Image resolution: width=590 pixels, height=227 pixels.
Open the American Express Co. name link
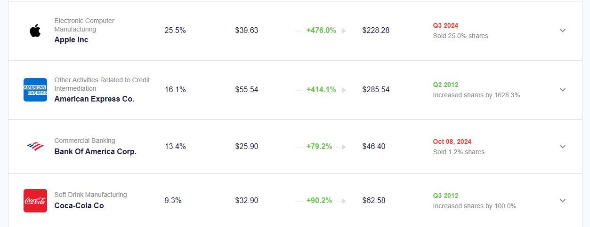[x=94, y=99]
